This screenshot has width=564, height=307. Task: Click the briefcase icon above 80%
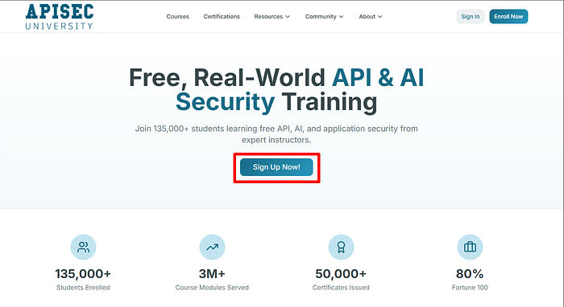[470, 247]
